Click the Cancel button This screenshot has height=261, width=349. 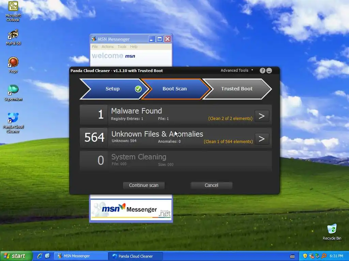(211, 185)
